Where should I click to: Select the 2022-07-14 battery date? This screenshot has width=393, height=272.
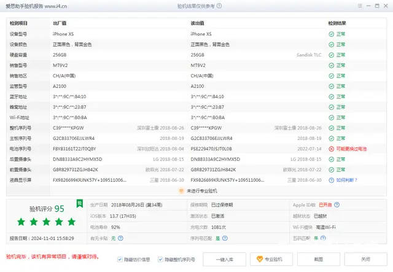309,149
